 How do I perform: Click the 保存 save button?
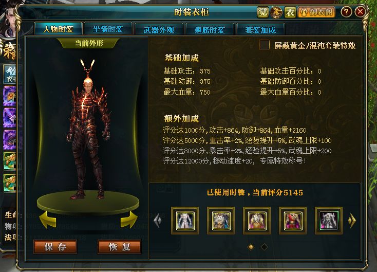55,247
